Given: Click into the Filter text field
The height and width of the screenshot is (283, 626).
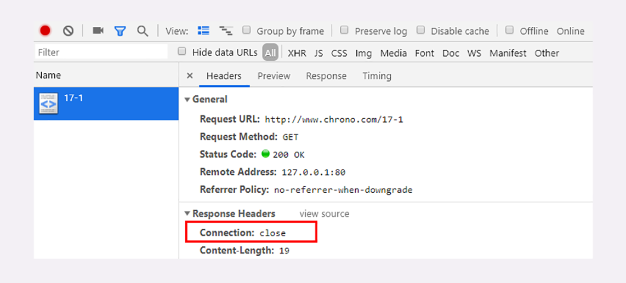Looking at the screenshot, I should click(x=101, y=53).
